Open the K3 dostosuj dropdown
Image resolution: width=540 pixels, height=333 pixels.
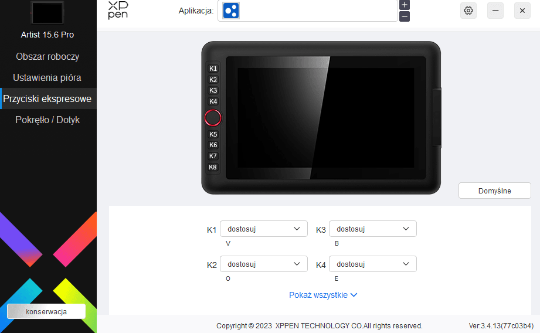coord(372,229)
